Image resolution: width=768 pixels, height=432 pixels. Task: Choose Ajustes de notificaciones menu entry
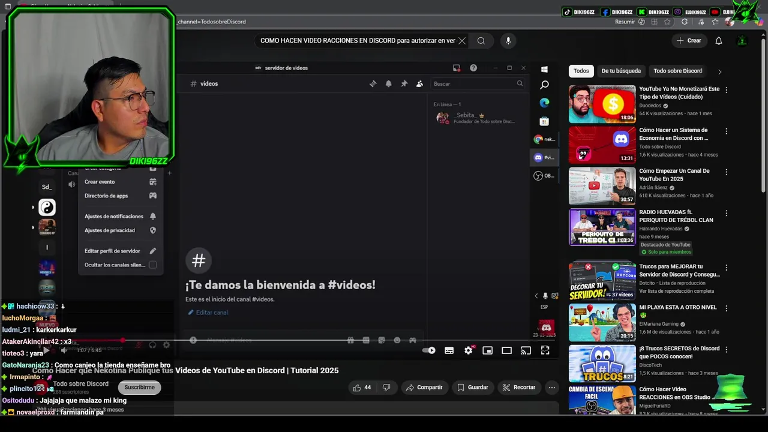pos(120,216)
